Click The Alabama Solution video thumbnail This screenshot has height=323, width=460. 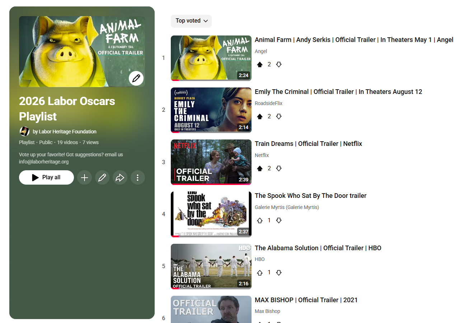click(211, 266)
